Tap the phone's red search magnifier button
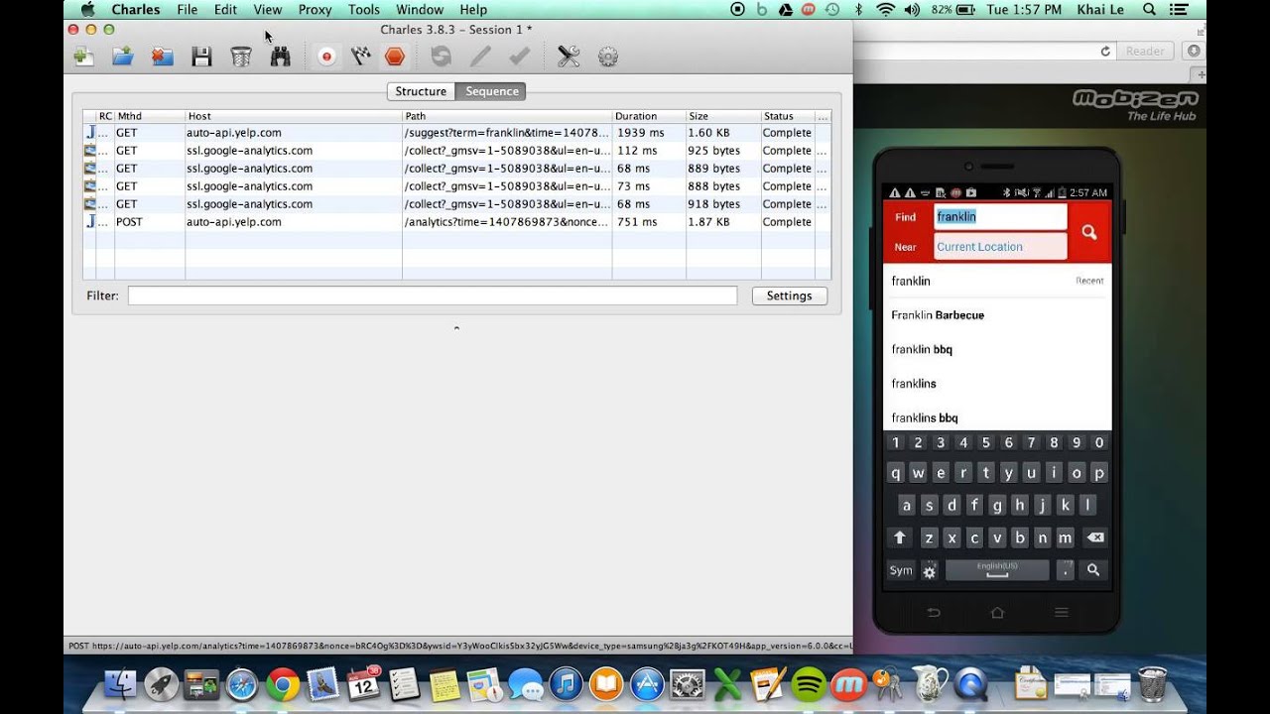1270x714 pixels. point(1089,232)
